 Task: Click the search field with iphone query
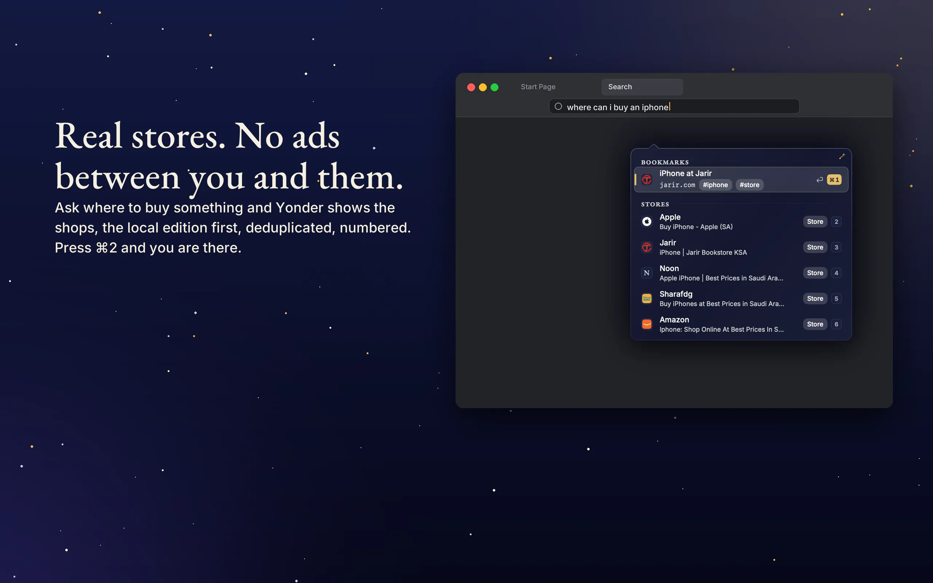point(674,106)
